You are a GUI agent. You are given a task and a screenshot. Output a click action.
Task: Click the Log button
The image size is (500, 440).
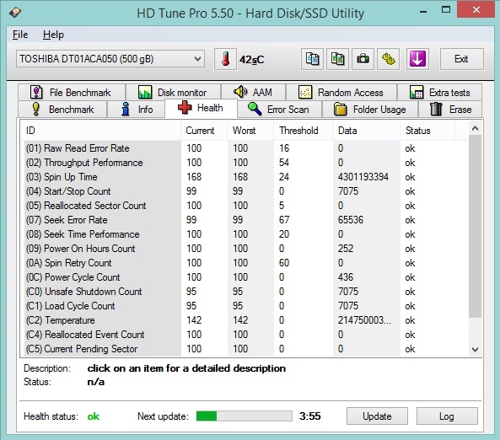pyautogui.click(x=447, y=416)
